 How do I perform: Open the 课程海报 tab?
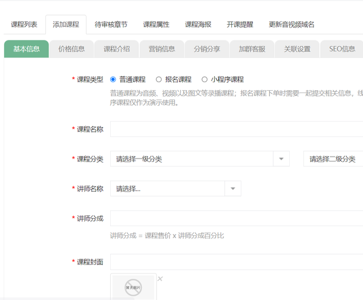[x=198, y=25]
